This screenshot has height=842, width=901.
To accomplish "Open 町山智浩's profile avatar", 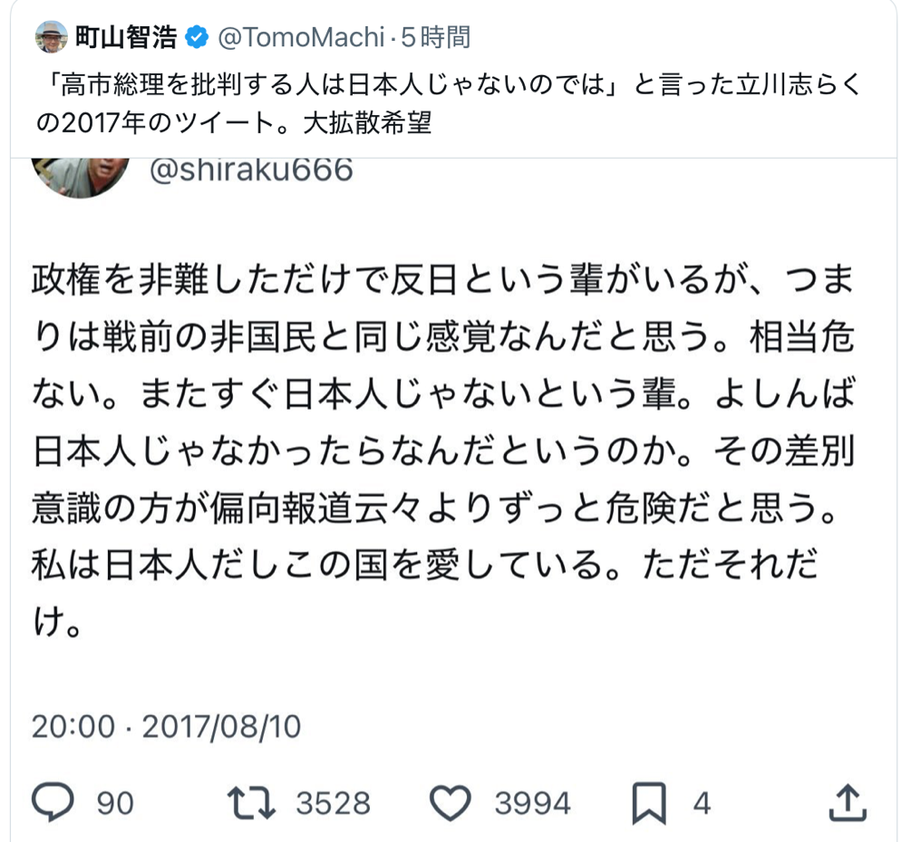I will tap(52, 37).
